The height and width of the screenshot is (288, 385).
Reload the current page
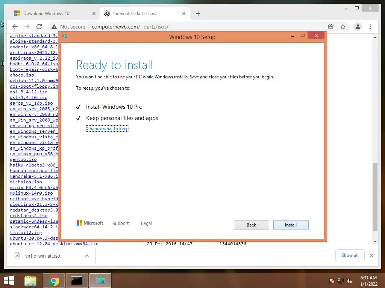point(39,27)
